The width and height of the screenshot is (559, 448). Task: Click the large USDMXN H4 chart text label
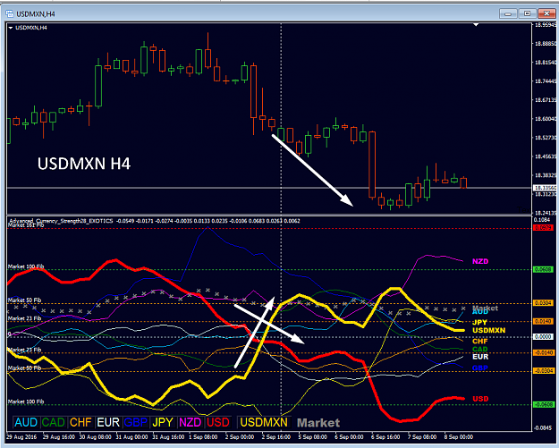(x=84, y=164)
